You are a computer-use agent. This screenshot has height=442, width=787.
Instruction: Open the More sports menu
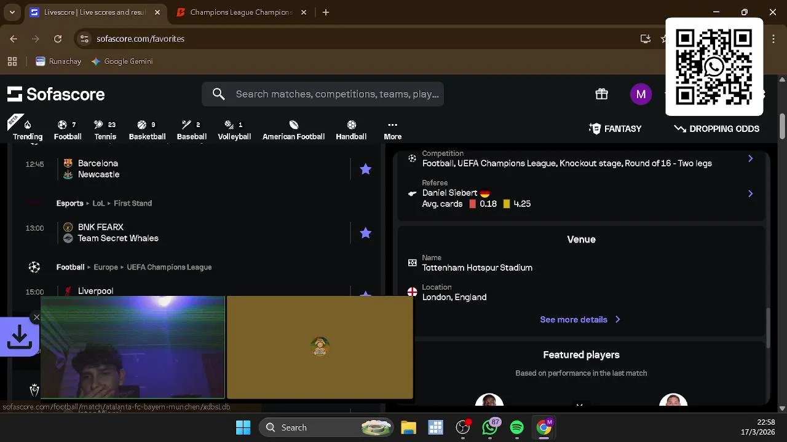(x=392, y=130)
